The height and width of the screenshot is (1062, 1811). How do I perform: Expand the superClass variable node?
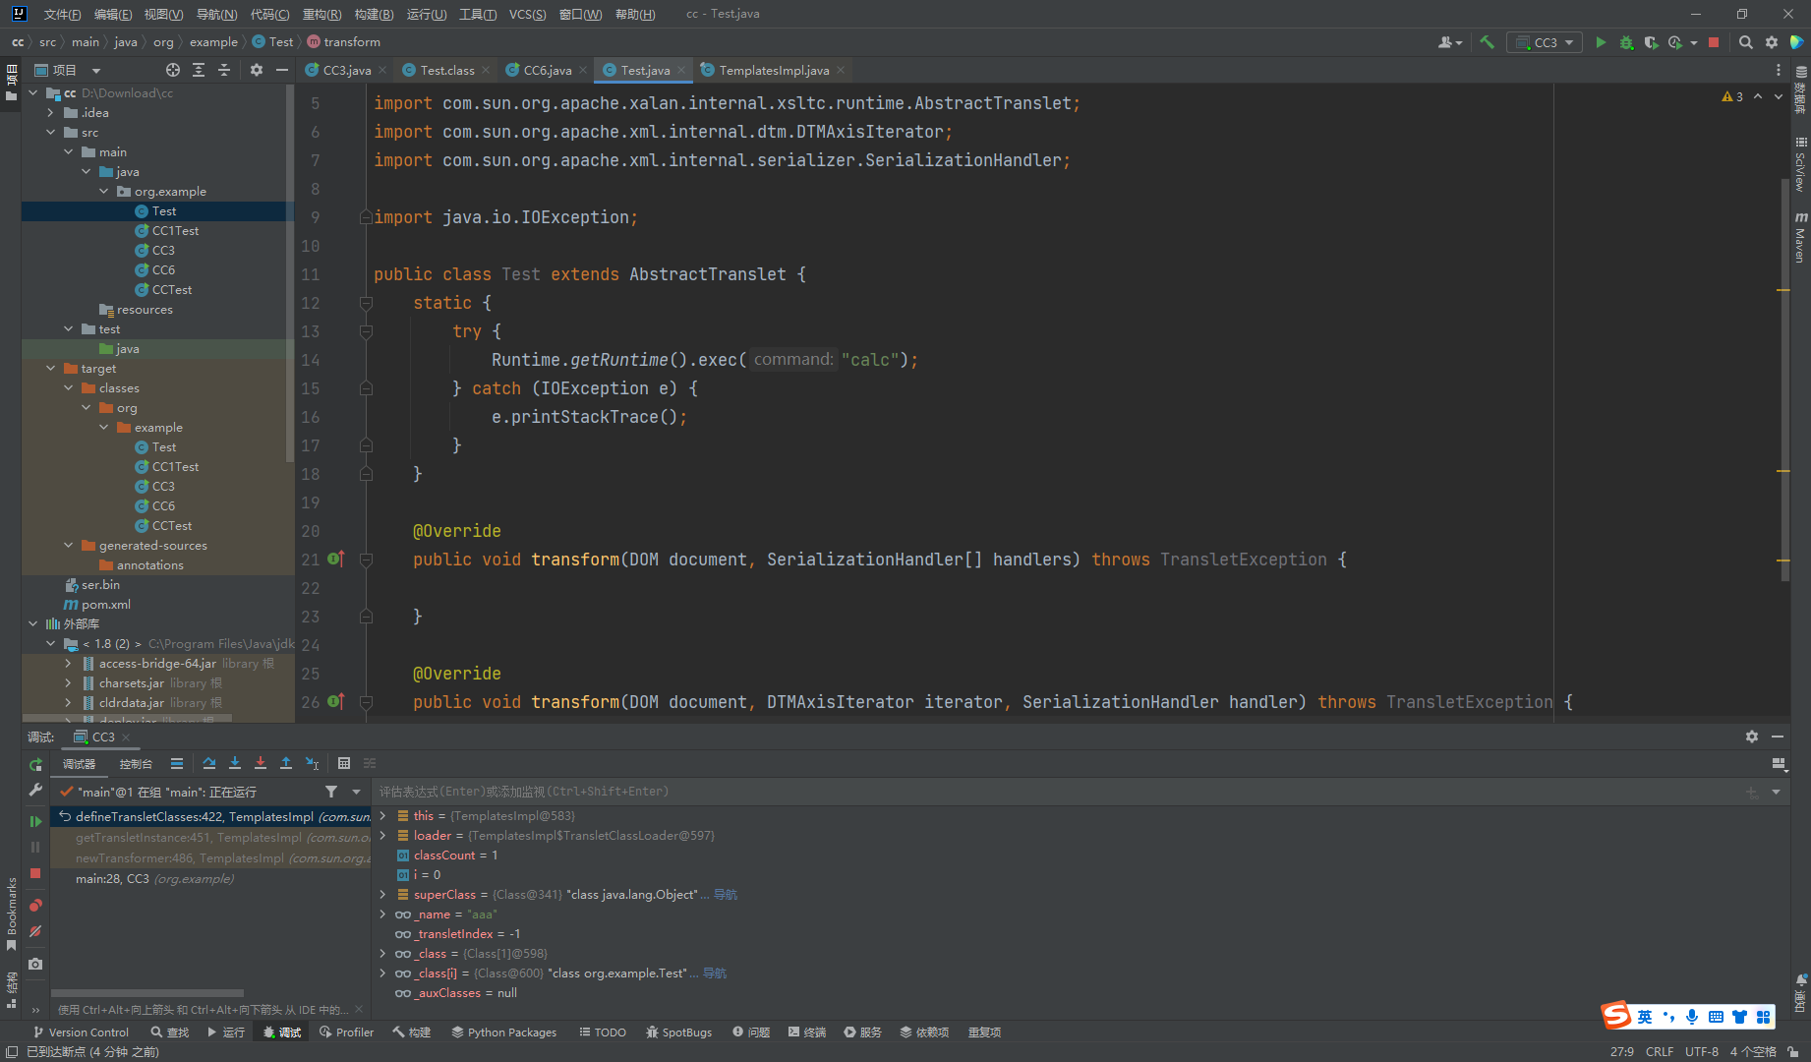click(x=383, y=895)
